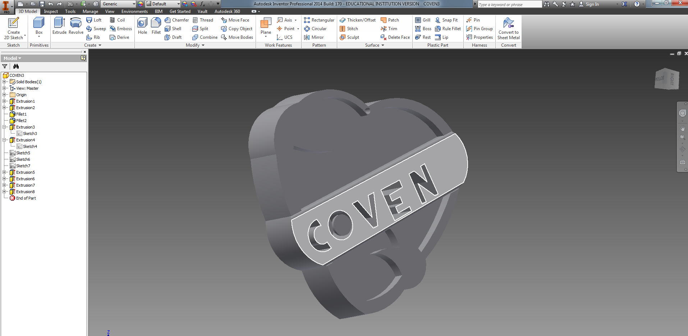Open the Box primitives dropdown
688x336 pixels.
(39, 37)
